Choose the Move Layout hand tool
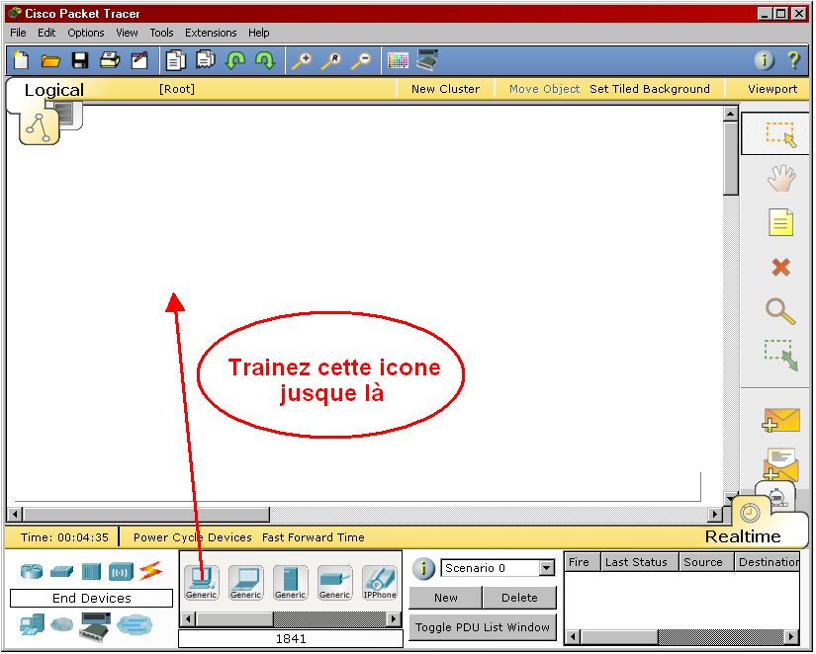Viewport: 816px width, 654px height. [x=780, y=179]
